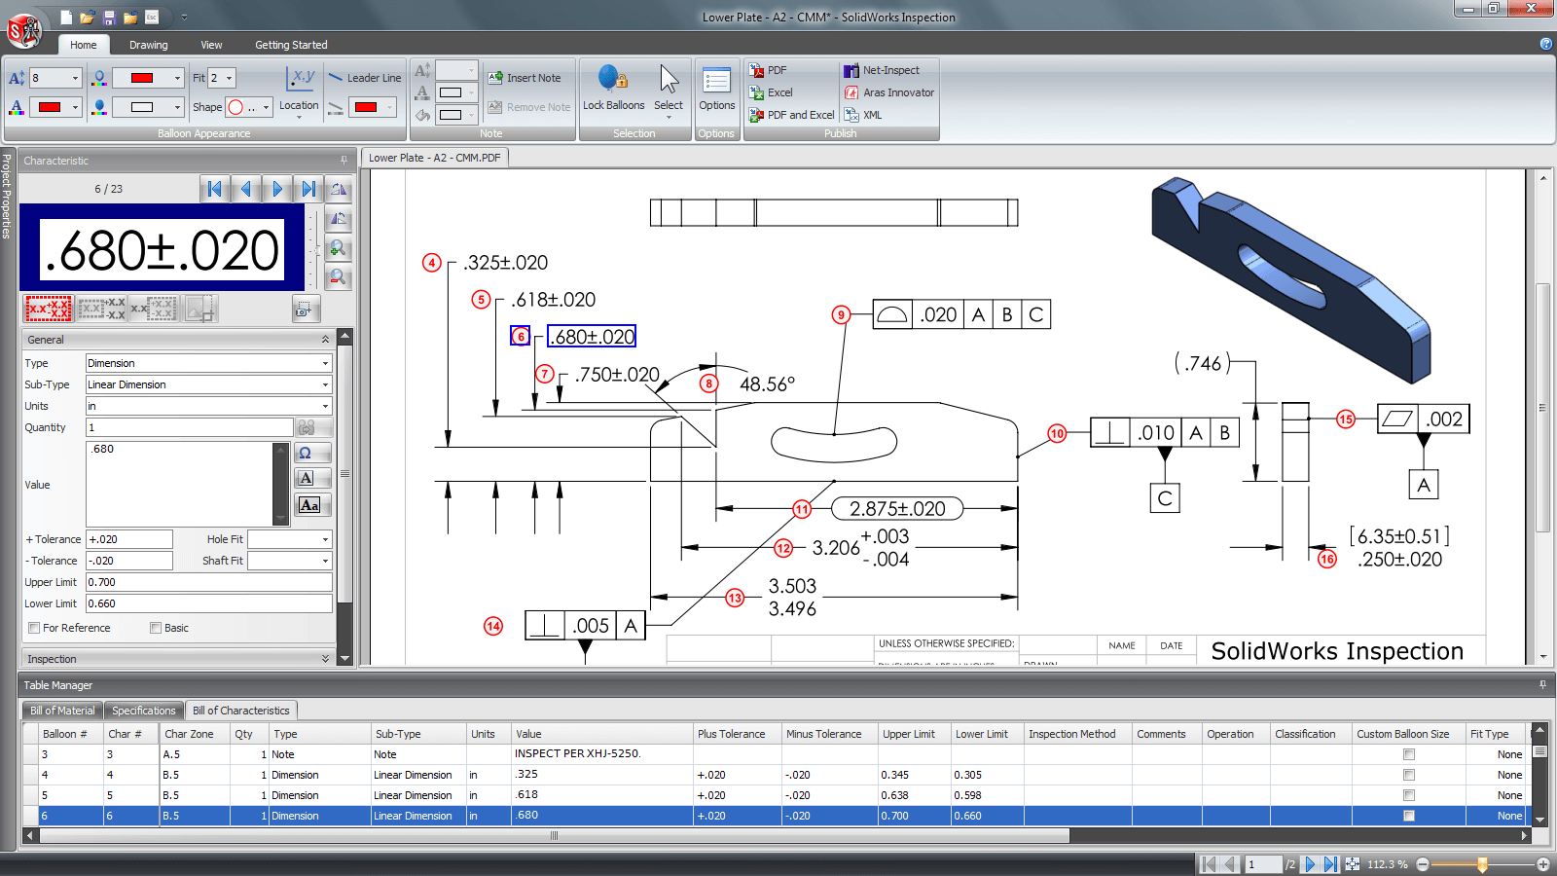The width and height of the screenshot is (1557, 876).
Task: Go to next characteristic arrow
Action: (277, 189)
